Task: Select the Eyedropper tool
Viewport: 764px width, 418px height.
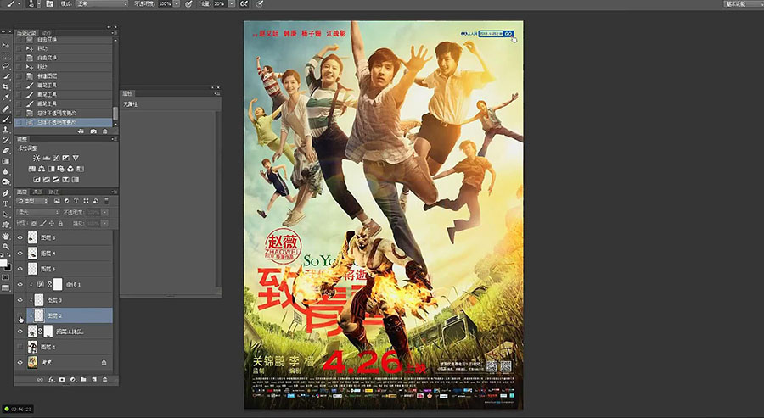Action: point(6,98)
